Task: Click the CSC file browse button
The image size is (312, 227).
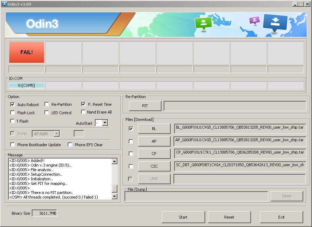Action: (x=154, y=166)
